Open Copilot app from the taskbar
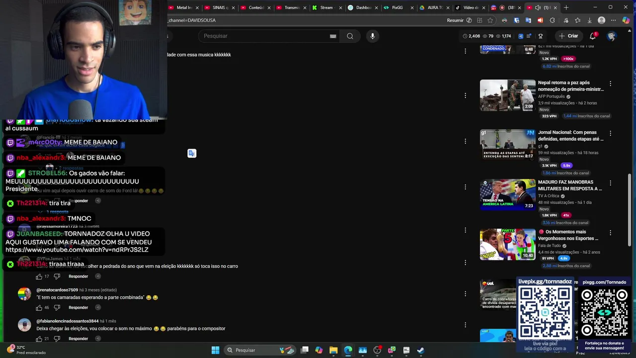This screenshot has height=358, width=636. pyautogui.click(x=319, y=350)
